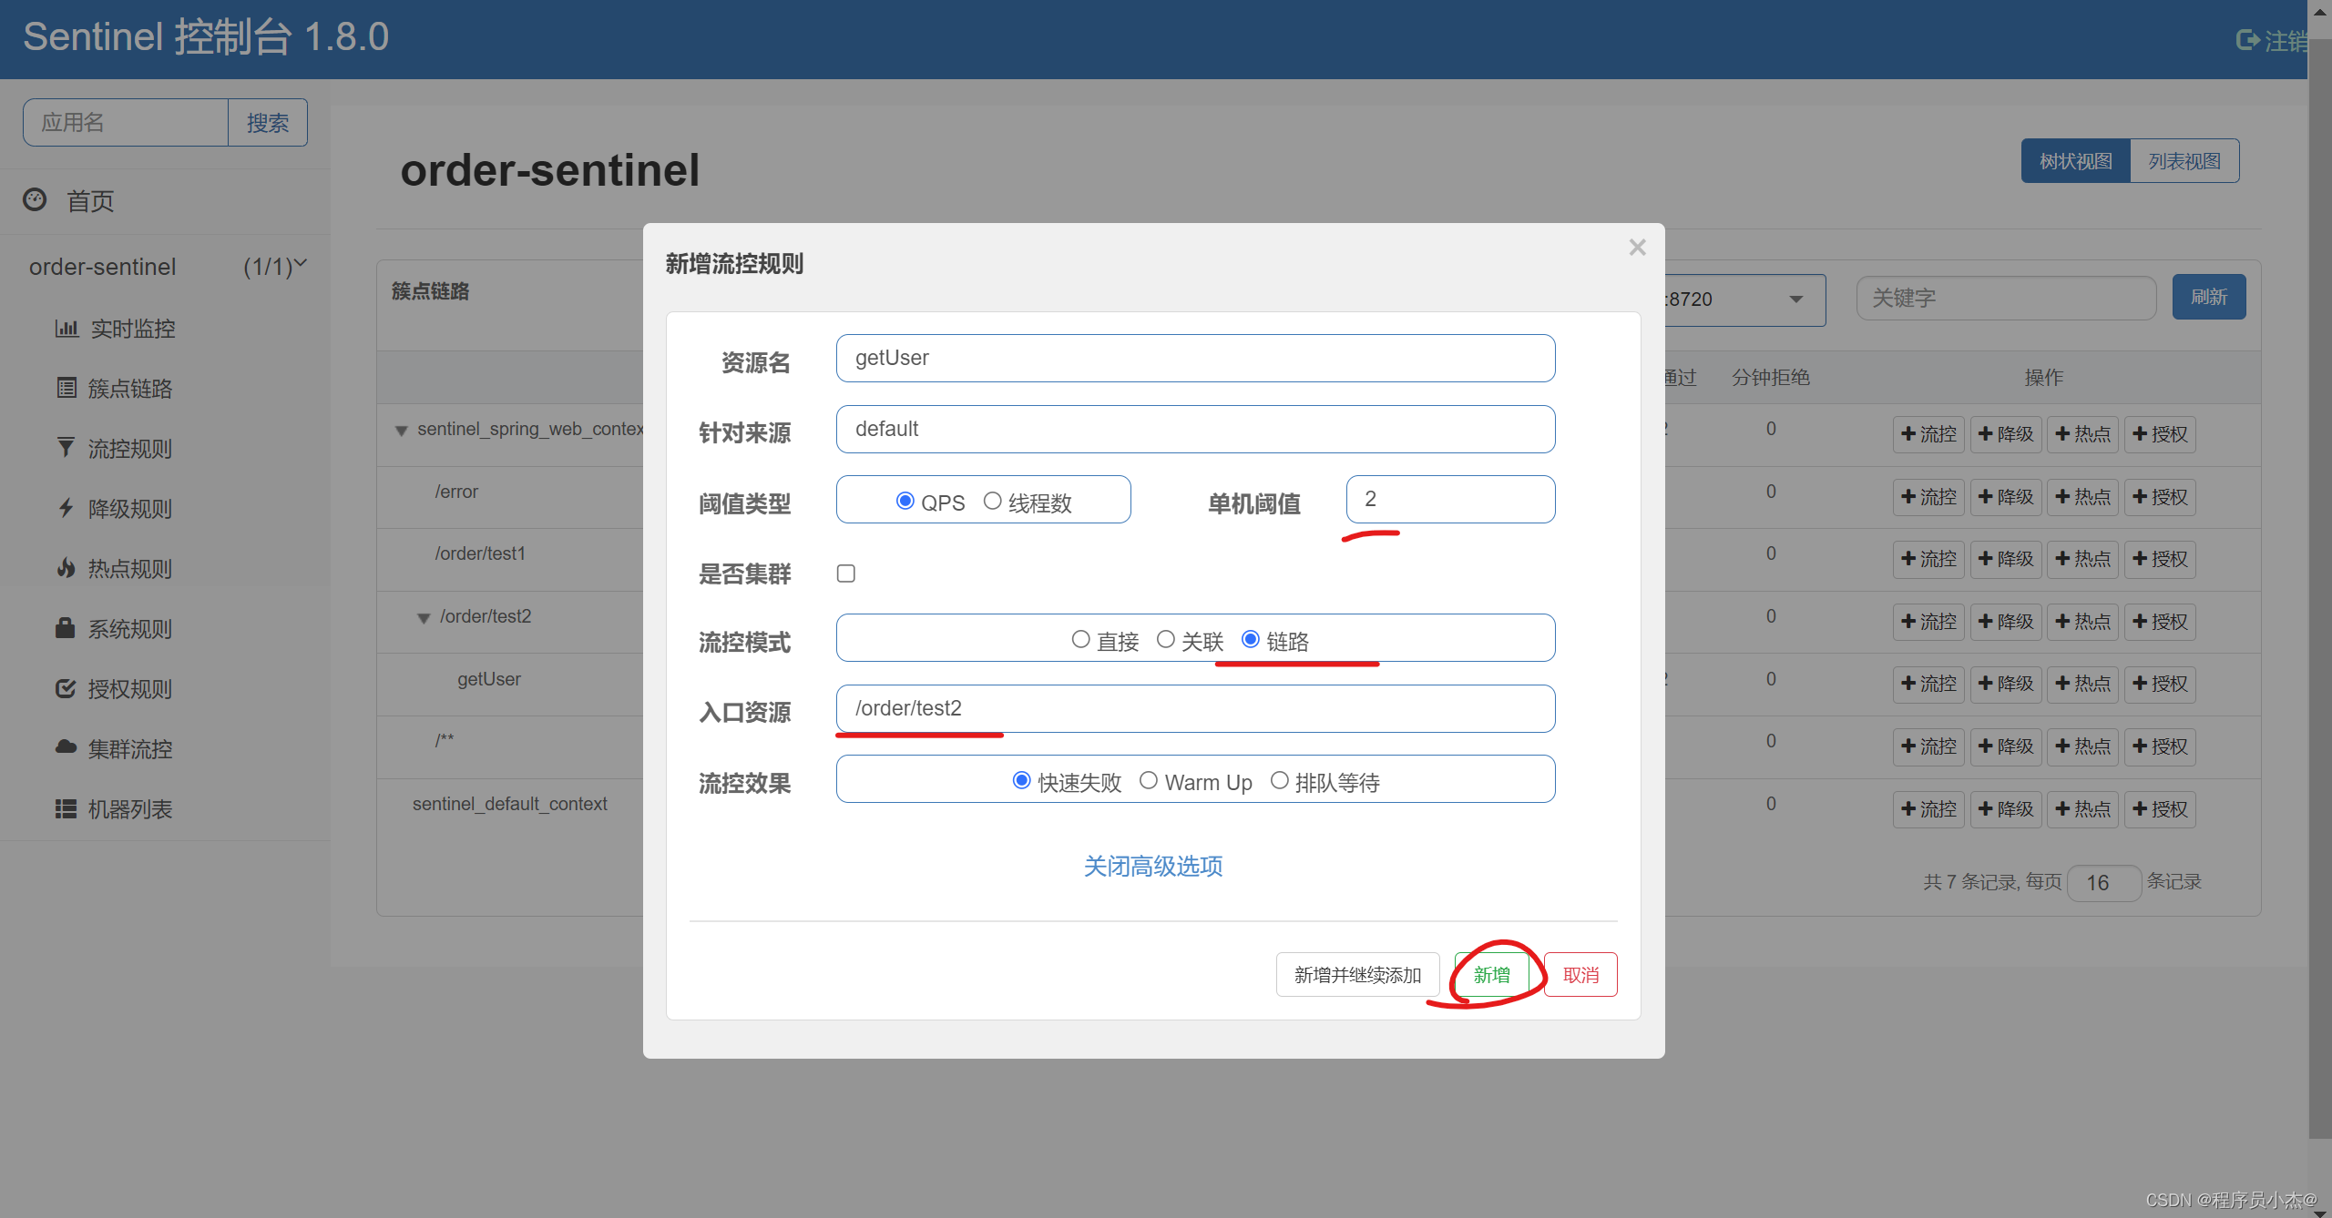Image resolution: width=2332 pixels, height=1218 pixels.
Task: Click the records-per-page field showing 16
Action: (2103, 882)
